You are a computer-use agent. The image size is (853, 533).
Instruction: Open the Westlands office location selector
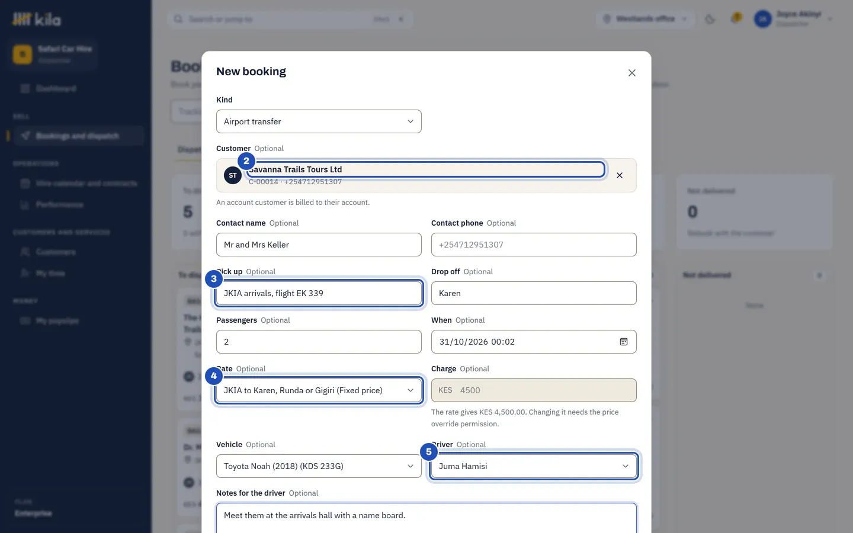click(645, 19)
